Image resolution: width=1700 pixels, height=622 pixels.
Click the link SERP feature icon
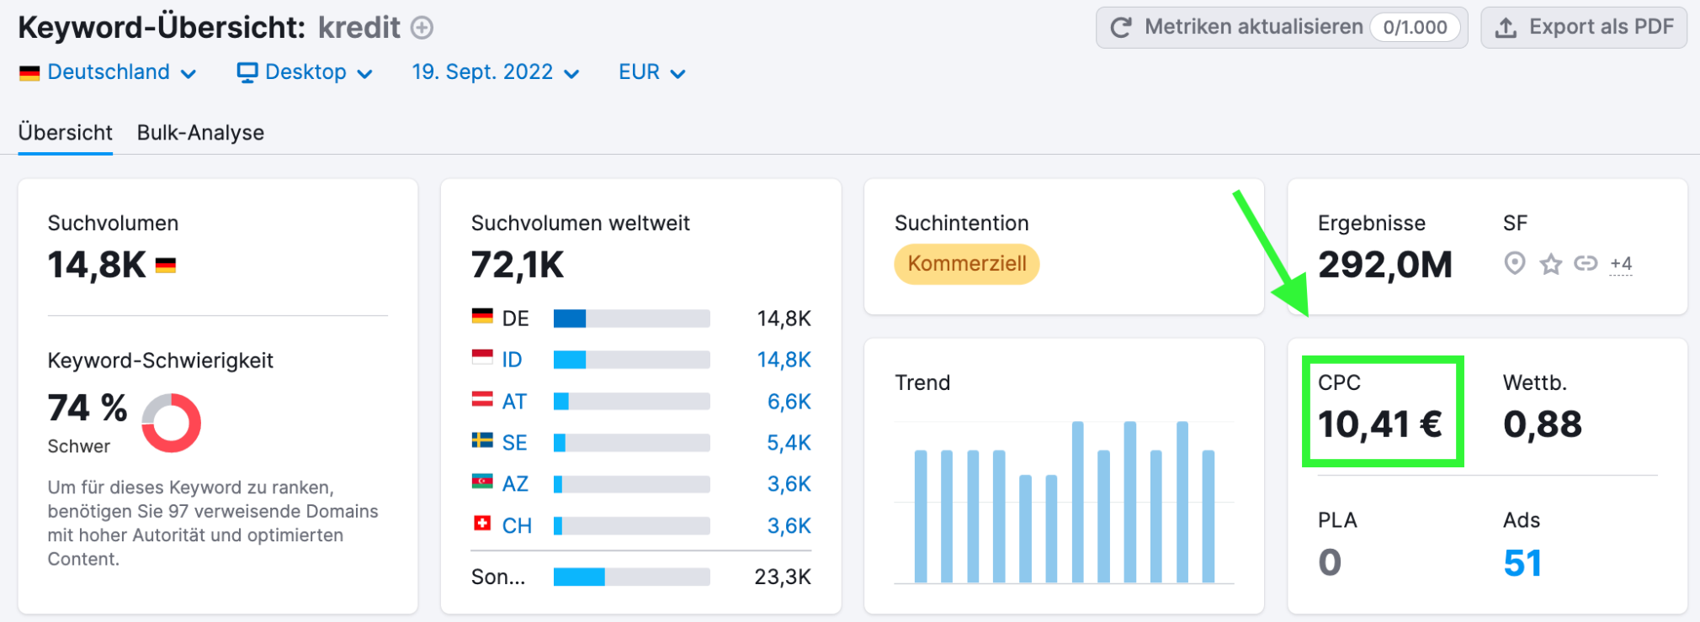click(x=1586, y=264)
